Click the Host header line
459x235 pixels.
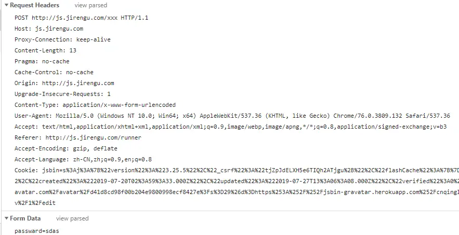[x=49, y=29]
